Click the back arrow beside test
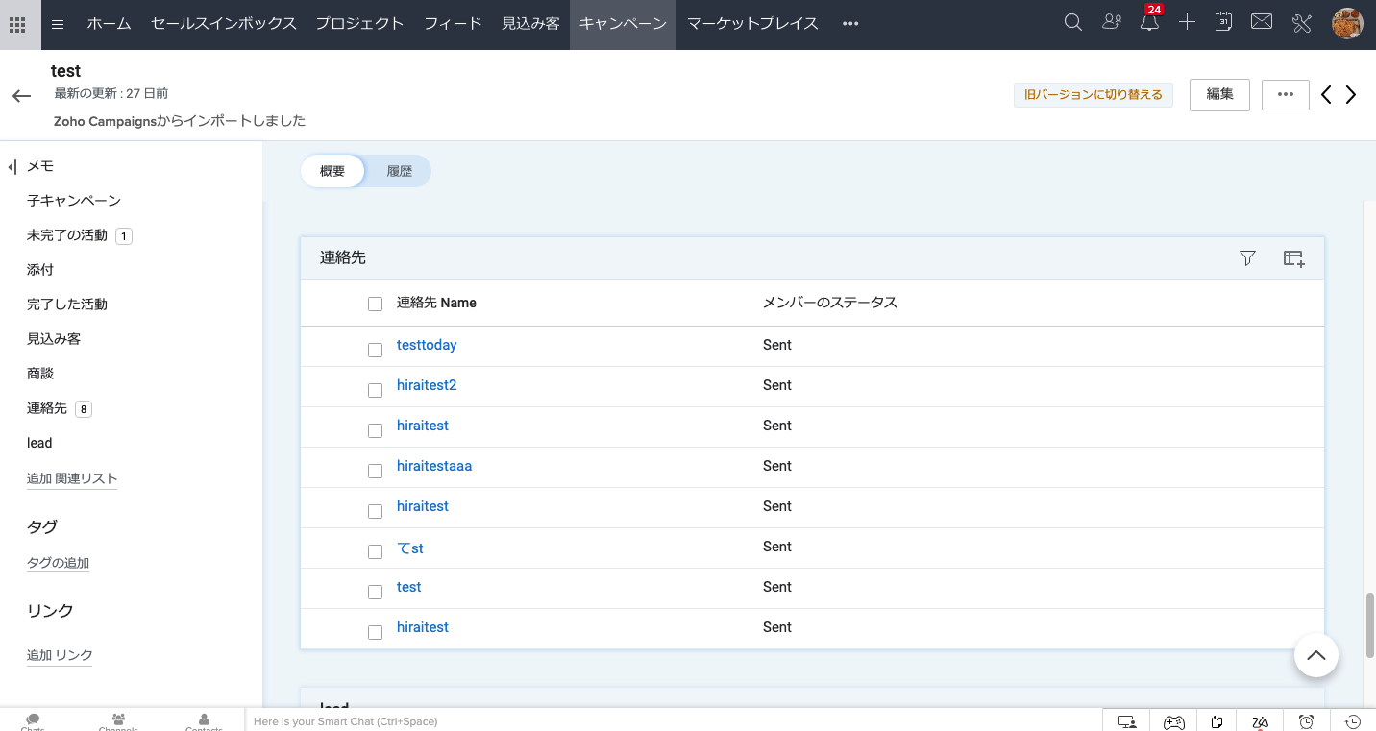The height and width of the screenshot is (731, 1376). click(x=21, y=96)
